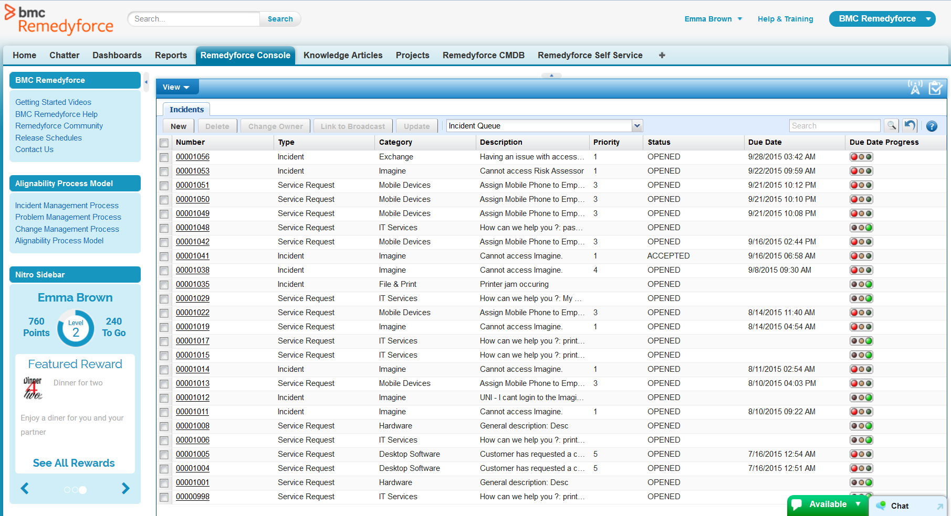Open the BMC Remedyforce app dropdown
Screen dimensions: 951x516
click(882, 19)
